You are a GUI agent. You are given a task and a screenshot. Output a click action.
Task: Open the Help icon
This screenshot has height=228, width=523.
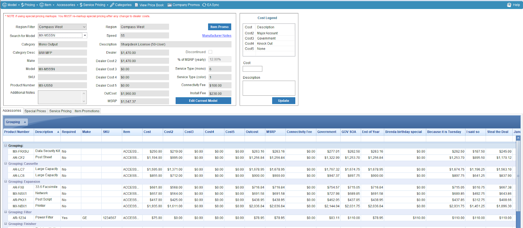click(509, 5)
